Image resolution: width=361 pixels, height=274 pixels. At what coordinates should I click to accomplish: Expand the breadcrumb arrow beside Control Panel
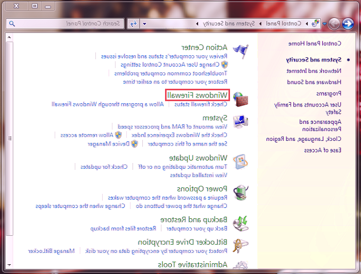260,24
